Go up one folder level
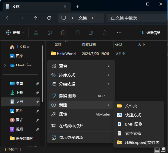 [35, 18]
